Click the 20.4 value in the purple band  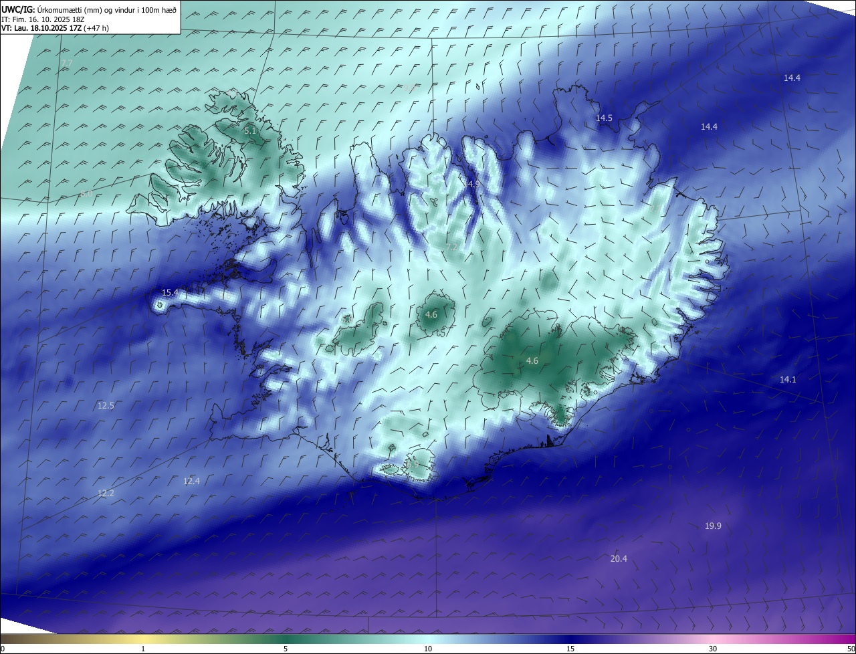[x=619, y=558]
